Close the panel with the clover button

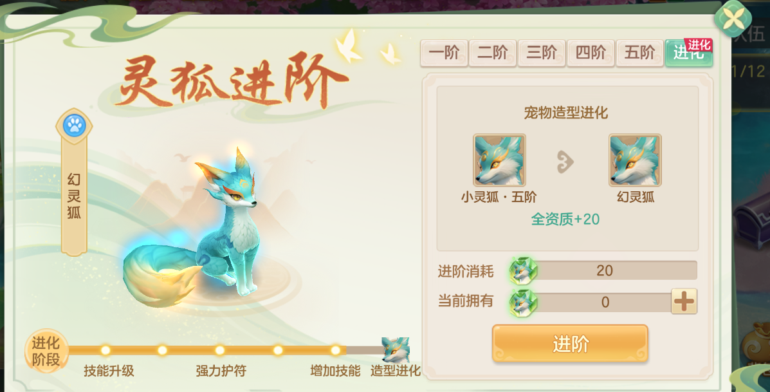(732, 19)
